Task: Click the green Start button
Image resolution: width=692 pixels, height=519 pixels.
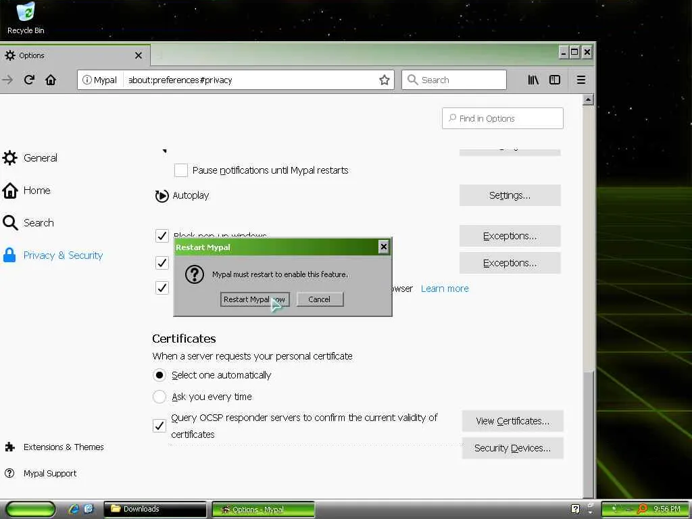Action: (x=30, y=510)
